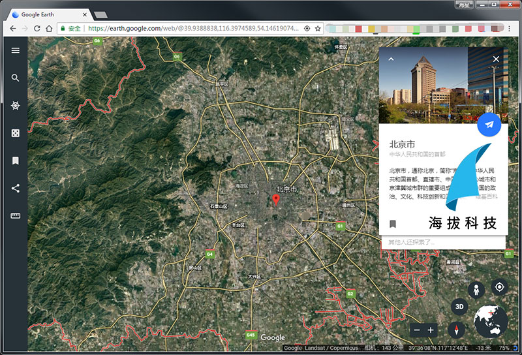
Task: Click the G45 highway marker
Action: tap(251, 335)
